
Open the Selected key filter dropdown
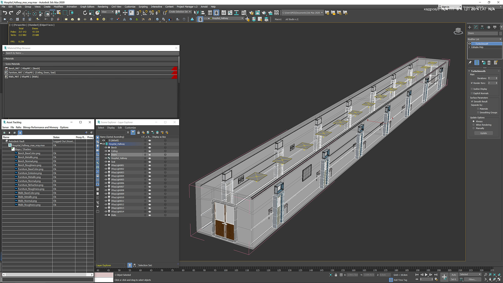coord(470,275)
